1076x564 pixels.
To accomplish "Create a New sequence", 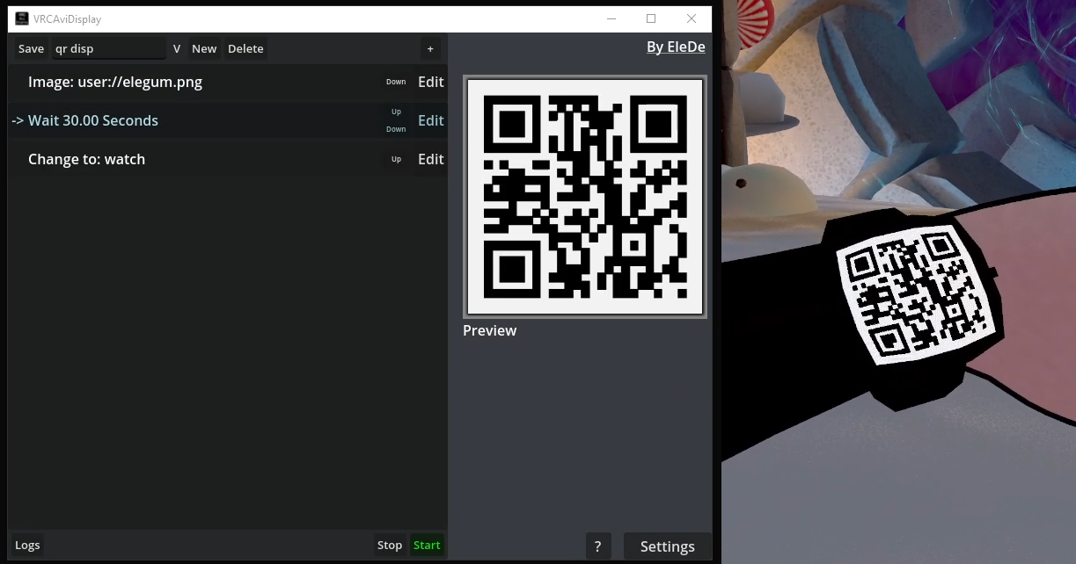I will pyautogui.click(x=204, y=49).
